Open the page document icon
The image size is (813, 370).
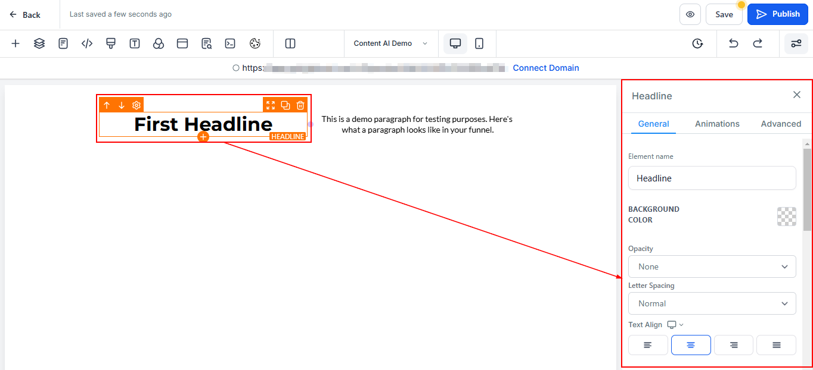63,43
